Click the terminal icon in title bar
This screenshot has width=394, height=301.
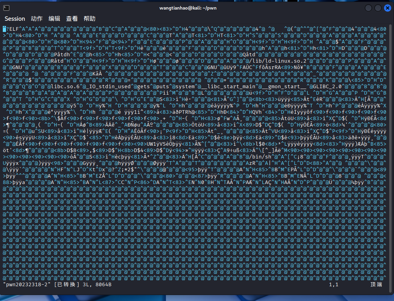click(6, 8)
